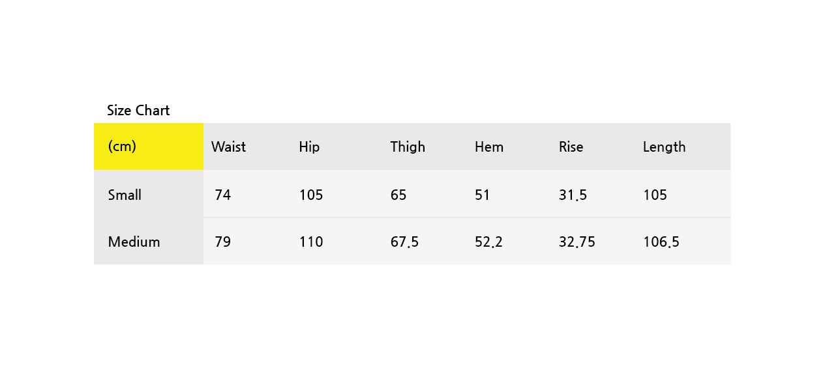Viewport: 825px width, 388px height.
Task: Click the Thigh column header
Action: pos(408,147)
